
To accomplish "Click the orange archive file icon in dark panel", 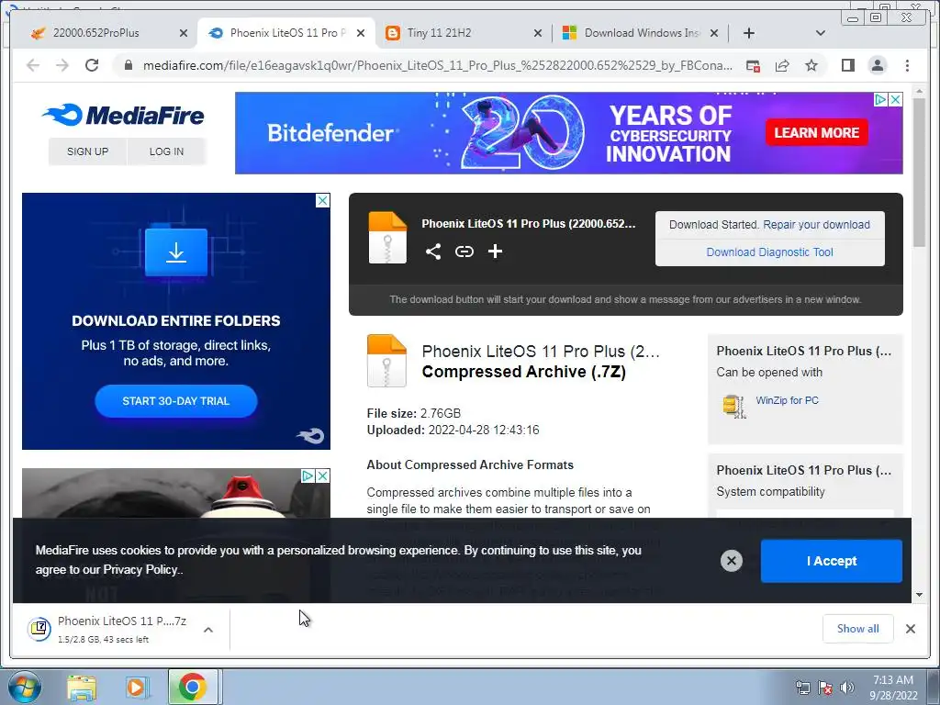I will click(387, 238).
